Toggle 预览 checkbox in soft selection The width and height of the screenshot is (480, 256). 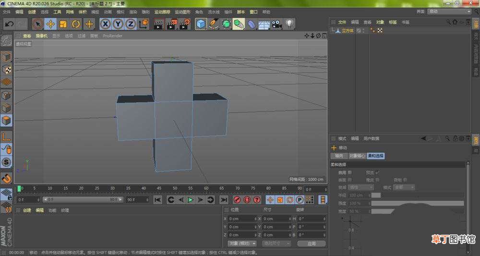(x=377, y=172)
